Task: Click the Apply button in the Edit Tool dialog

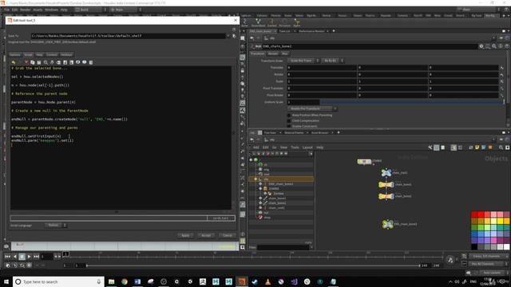Action: [x=185, y=235]
